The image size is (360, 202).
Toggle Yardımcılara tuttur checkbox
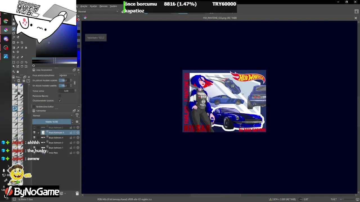click(x=34, y=107)
